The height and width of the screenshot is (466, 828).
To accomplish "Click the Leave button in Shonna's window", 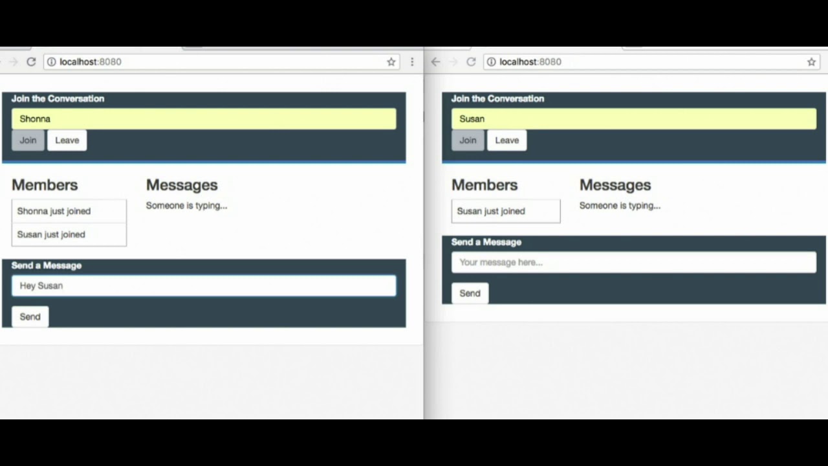I will click(x=67, y=140).
